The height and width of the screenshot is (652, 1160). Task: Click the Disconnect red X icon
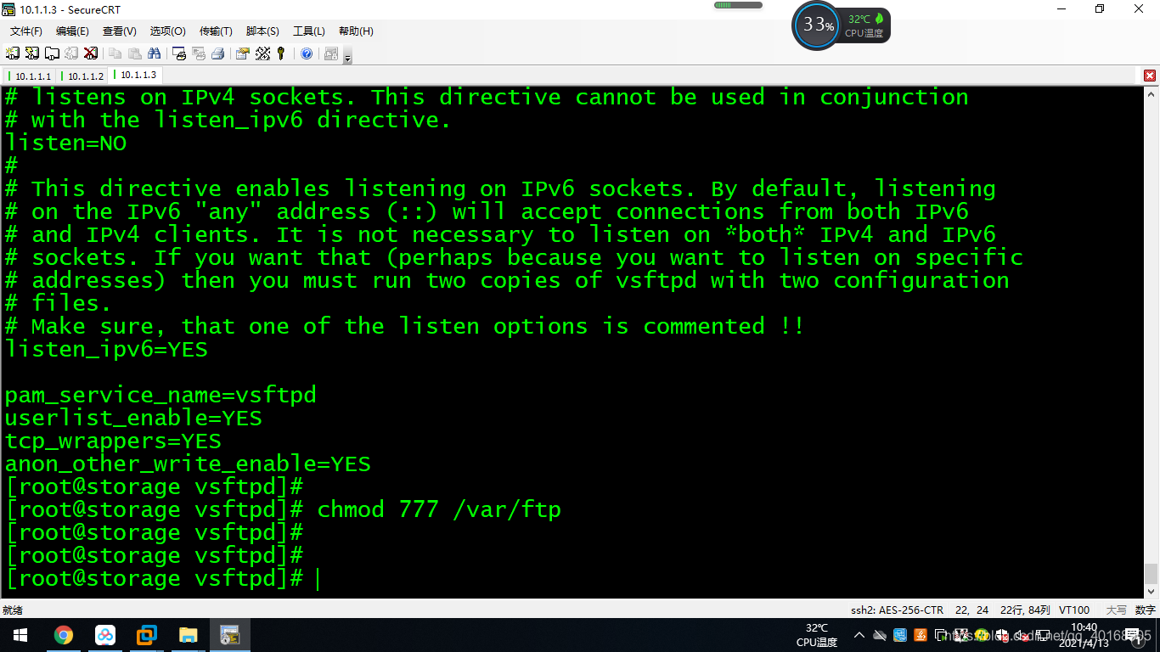click(91, 53)
